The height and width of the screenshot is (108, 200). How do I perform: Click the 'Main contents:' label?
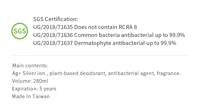click(30, 65)
